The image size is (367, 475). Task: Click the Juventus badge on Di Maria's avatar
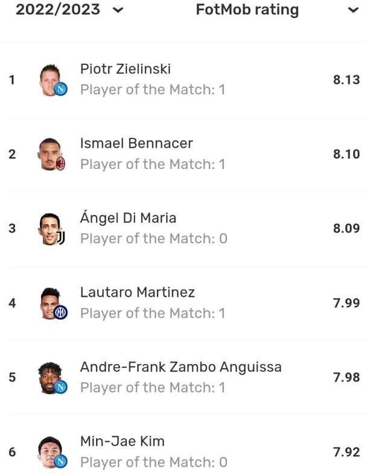(60, 238)
